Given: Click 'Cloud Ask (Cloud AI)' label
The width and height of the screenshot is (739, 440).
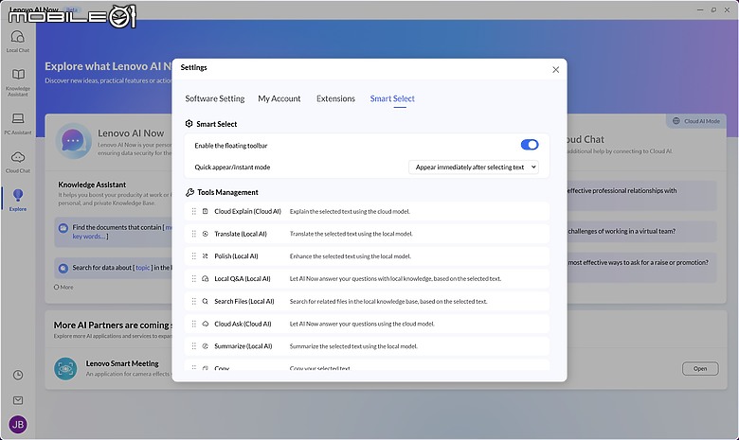Looking at the screenshot, I should (243, 324).
